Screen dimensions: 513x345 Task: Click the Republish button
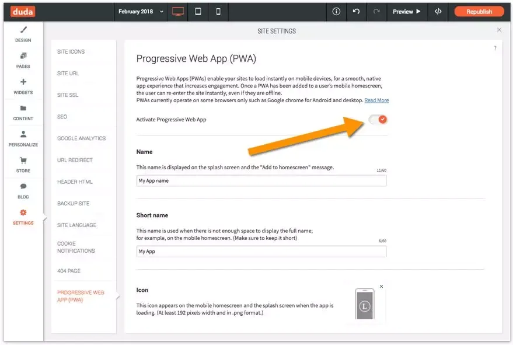click(479, 12)
